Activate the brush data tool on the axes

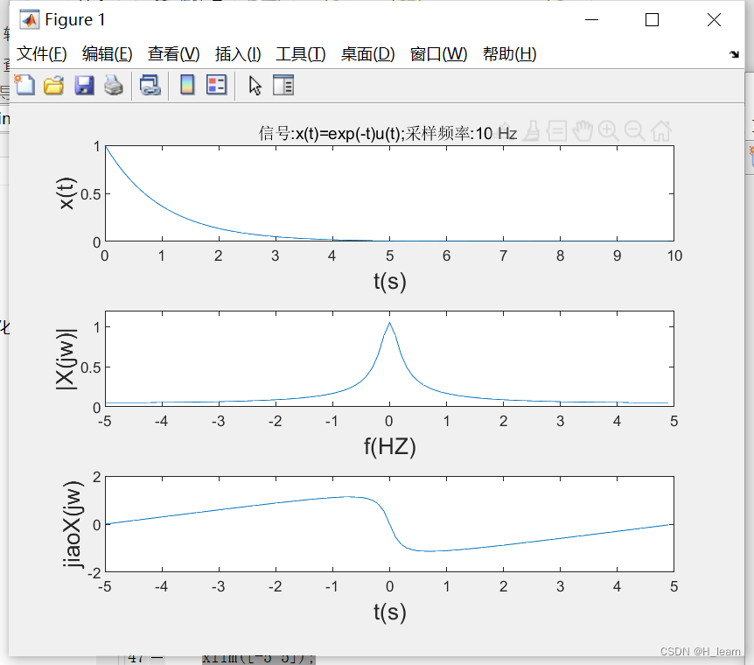pos(531,130)
